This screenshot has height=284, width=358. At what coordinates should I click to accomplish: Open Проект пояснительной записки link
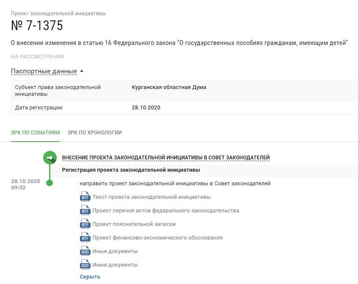point(134,224)
